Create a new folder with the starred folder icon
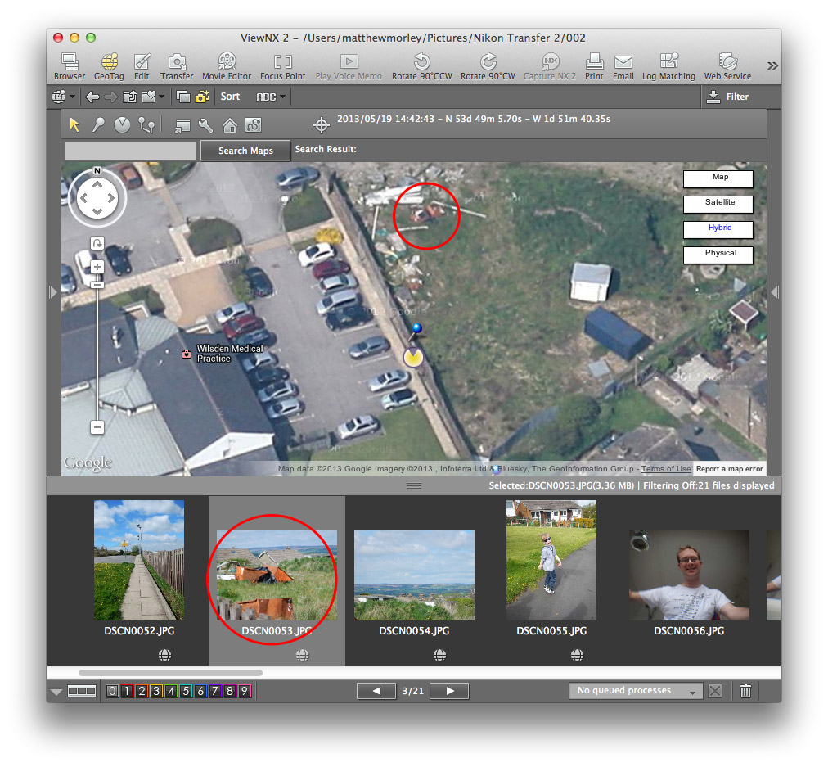Viewport: 828px width, 767px height. [203, 97]
